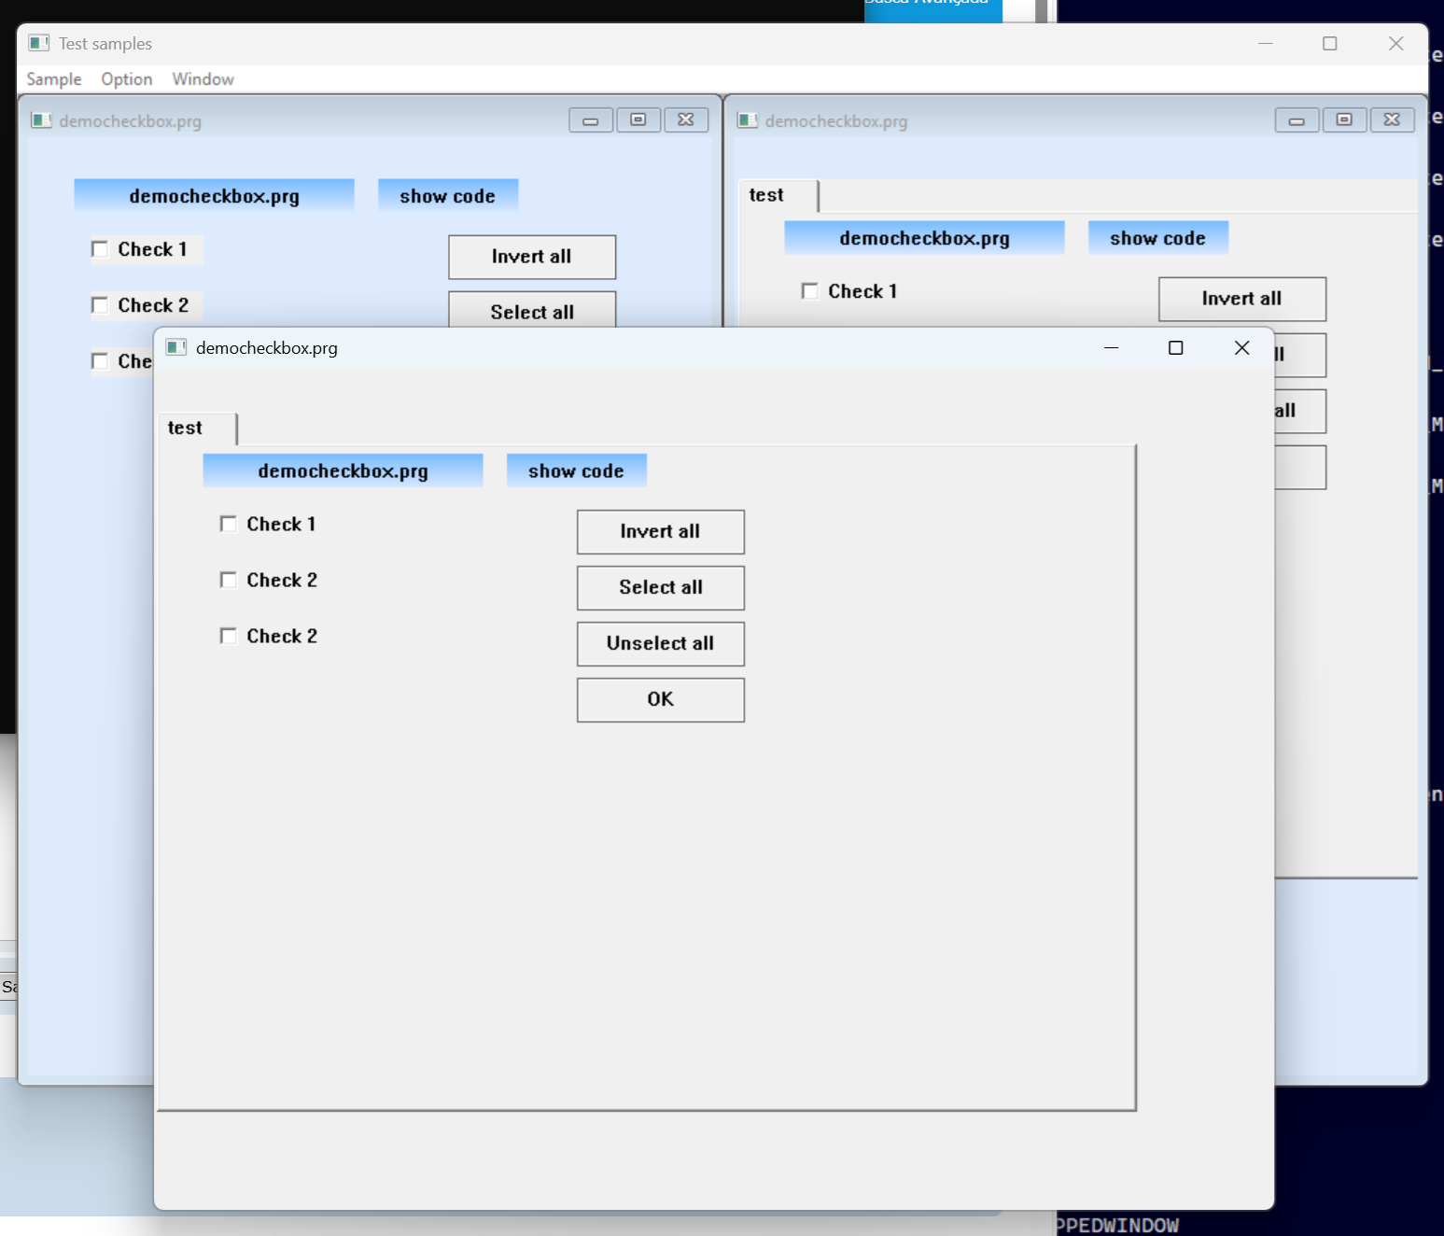The width and height of the screenshot is (1444, 1236).
Task: Open the Window menu
Action: coord(203,79)
